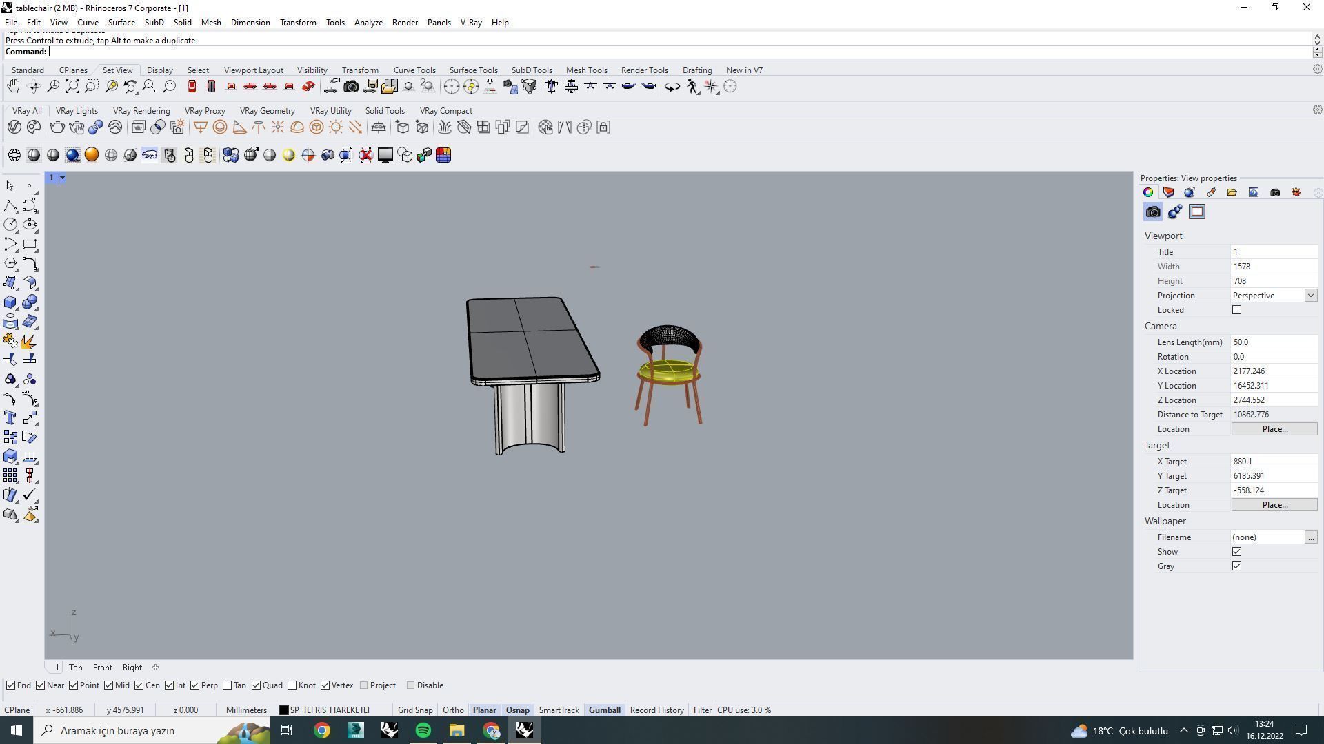Toggle the Mid osnap checkbox
Image resolution: width=1324 pixels, height=744 pixels.
click(x=109, y=685)
